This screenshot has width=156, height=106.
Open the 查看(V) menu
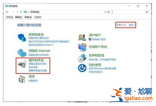tap(28, 17)
